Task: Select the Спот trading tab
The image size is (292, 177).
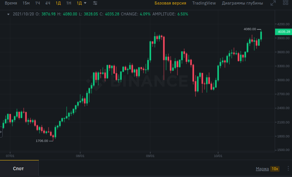Action: pyautogui.click(x=18, y=169)
